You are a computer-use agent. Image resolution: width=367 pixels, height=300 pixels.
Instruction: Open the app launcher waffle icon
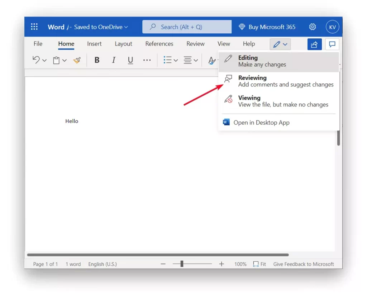tap(34, 27)
